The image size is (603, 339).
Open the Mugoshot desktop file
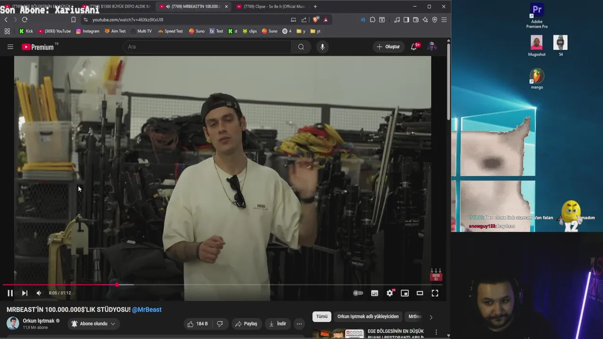click(x=537, y=46)
